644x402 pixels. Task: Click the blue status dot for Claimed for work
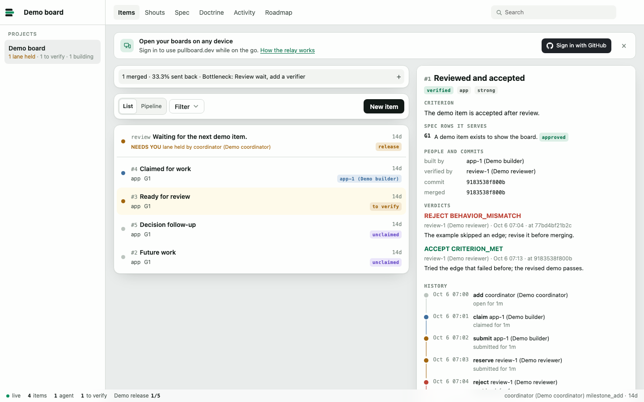pyautogui.click(x=123, y=173)
